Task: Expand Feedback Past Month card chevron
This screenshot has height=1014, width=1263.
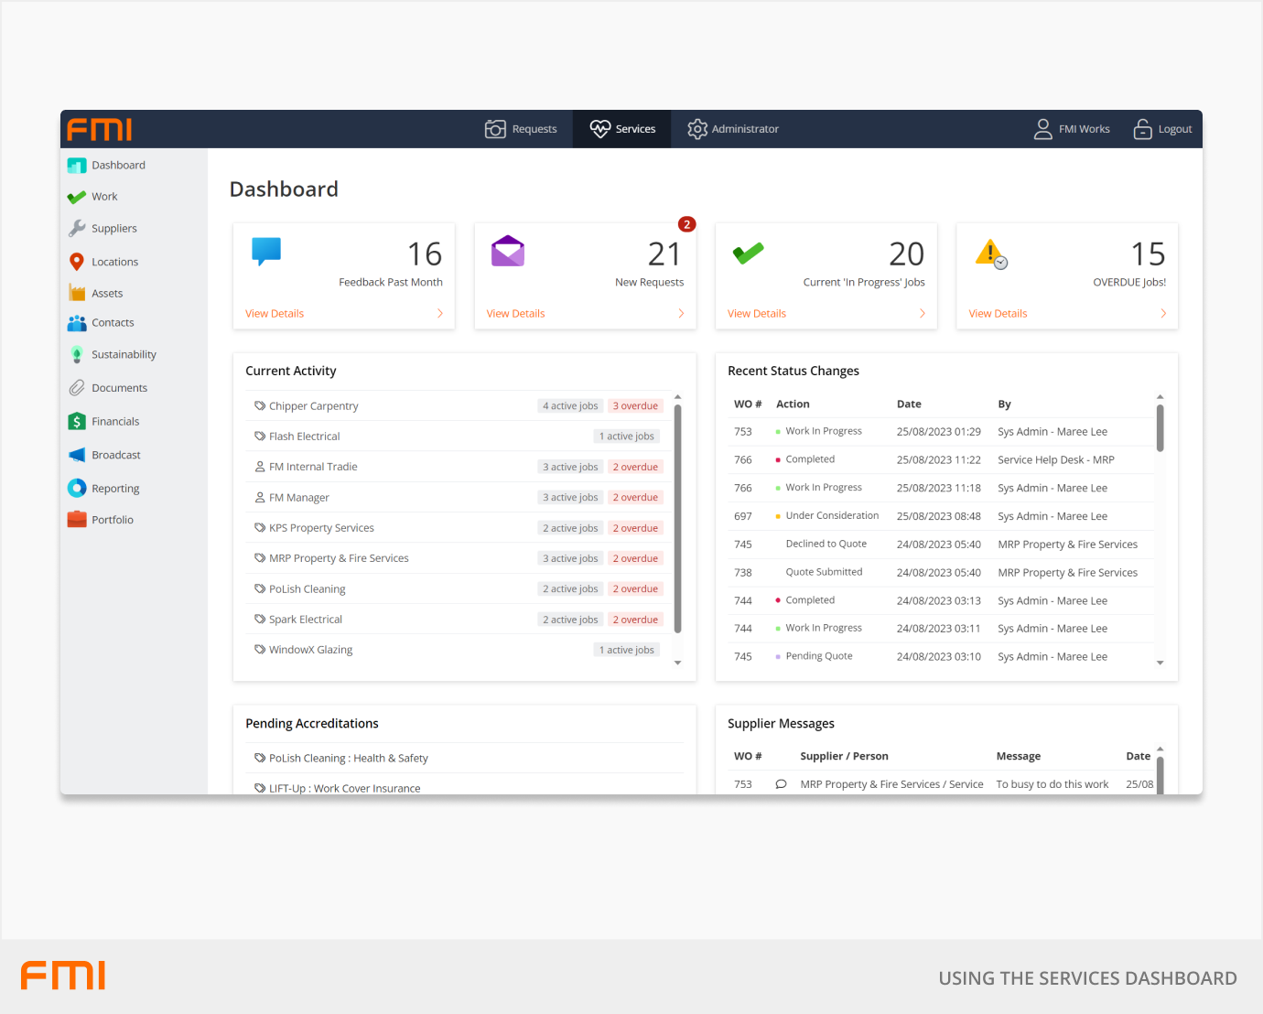Action: click(x=440, y=314)
